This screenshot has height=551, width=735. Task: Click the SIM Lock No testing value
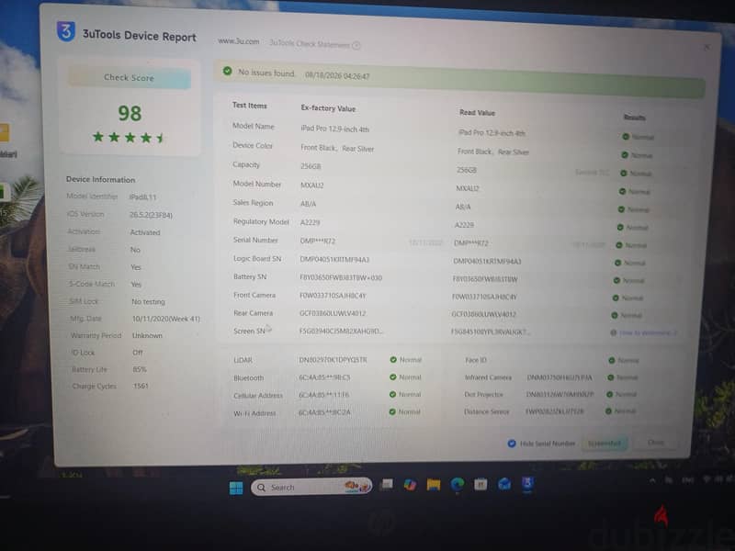click(x=148, y=302)
